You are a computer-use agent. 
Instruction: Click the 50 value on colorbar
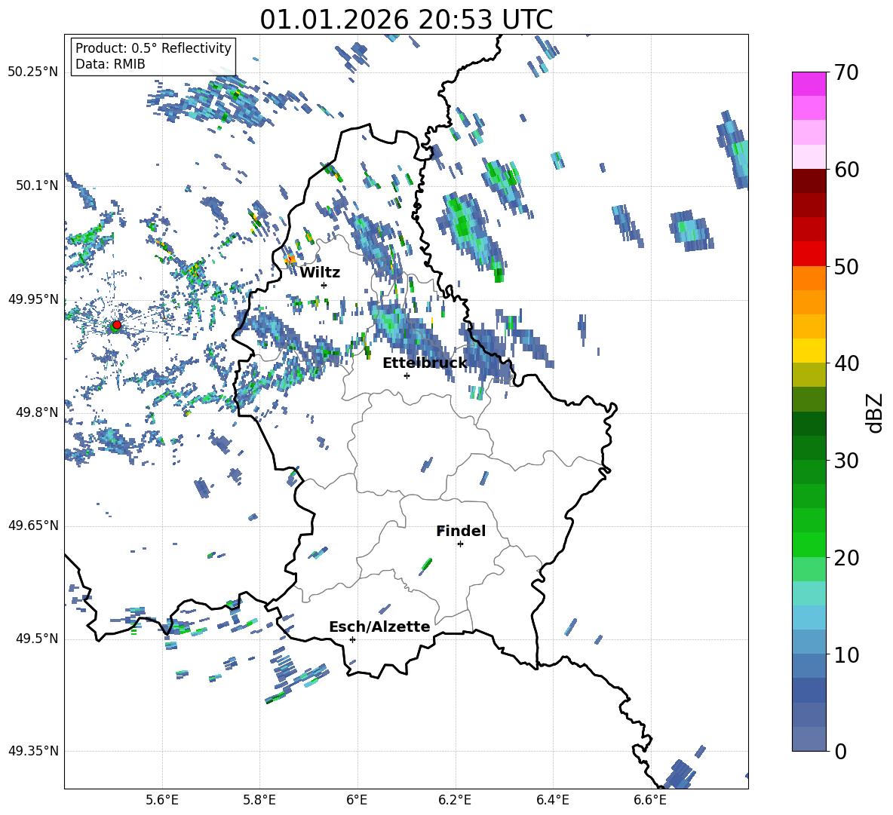coord(845,267)
